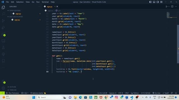Open the File menu
Image resolution: width=179 pixels, height=100 pixels.
(x=7, y=2)
